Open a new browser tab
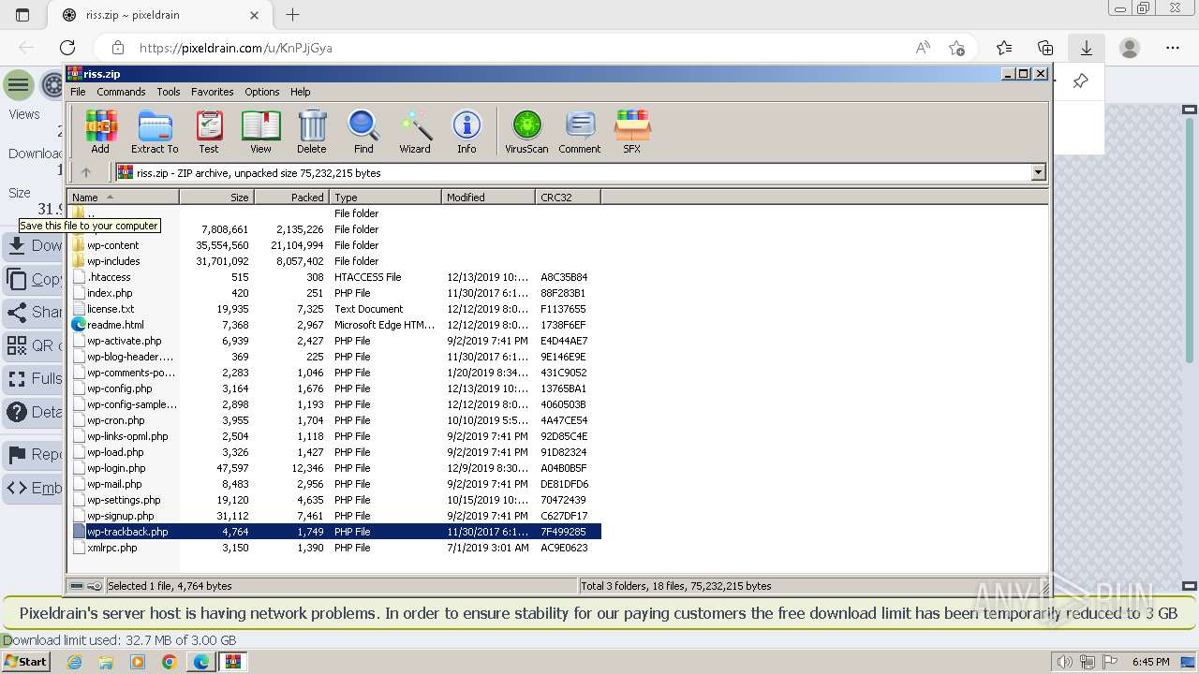Screen dimensions: 1199x674 [292, 15]
